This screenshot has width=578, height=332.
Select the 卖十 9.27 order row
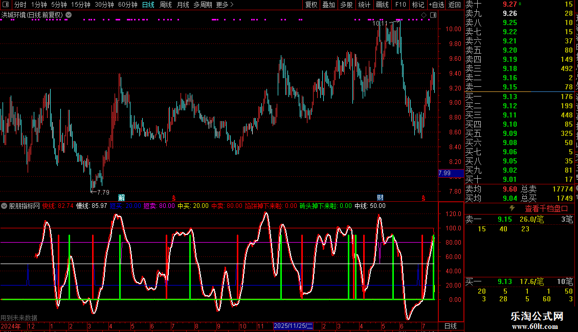[519, 4]
